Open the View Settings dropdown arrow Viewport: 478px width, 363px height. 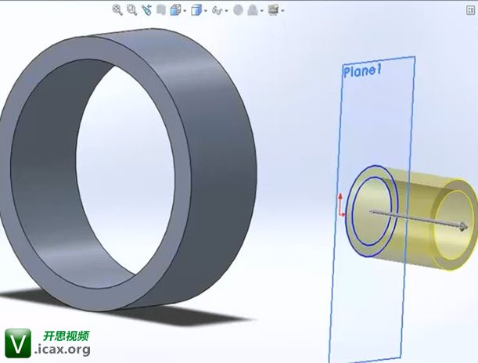(282, 11)
